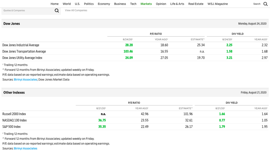Open Birinyi Associates link under Other Indexes
The height and width of the screenshot is (152, 270).
(x=26, y=148)
